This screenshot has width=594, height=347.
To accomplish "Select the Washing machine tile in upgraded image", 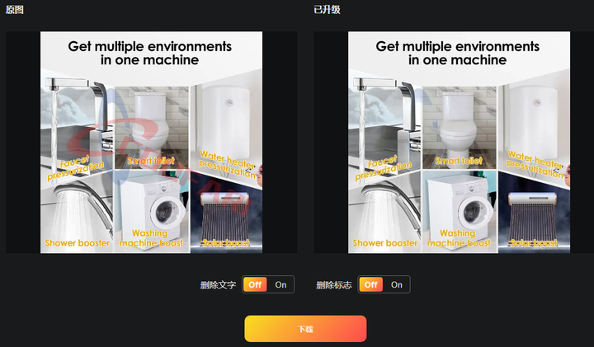I will tap(460, 211).
